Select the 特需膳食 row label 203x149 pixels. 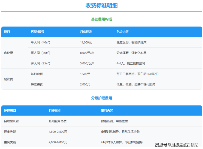37,84
